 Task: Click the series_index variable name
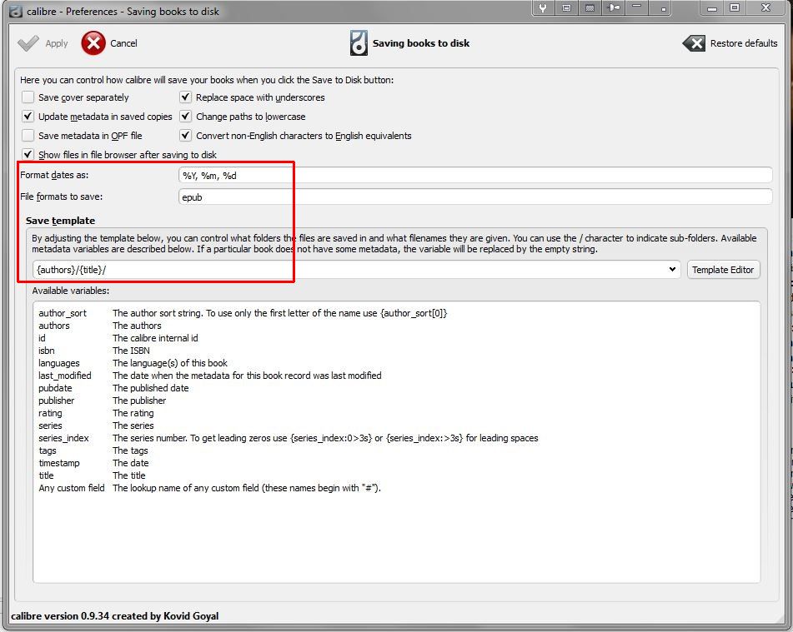tap(63, 438)
